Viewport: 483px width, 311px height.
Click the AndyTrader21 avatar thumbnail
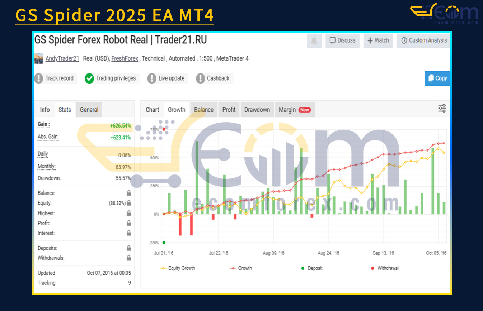(39, 58)
